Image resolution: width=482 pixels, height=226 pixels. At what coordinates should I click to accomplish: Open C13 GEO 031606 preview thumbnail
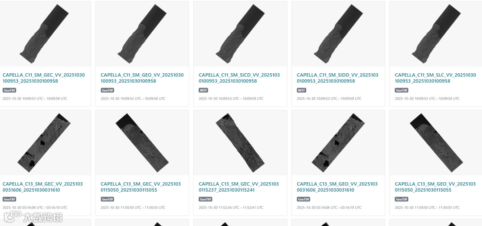(338, 143)
